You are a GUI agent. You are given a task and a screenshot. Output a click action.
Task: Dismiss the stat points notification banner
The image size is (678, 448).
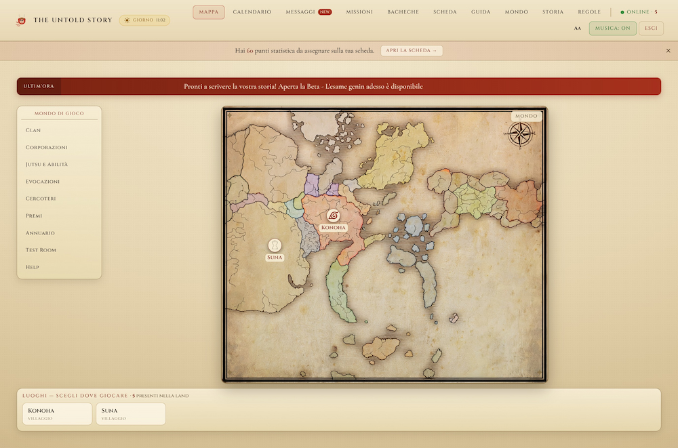[668, 51]
